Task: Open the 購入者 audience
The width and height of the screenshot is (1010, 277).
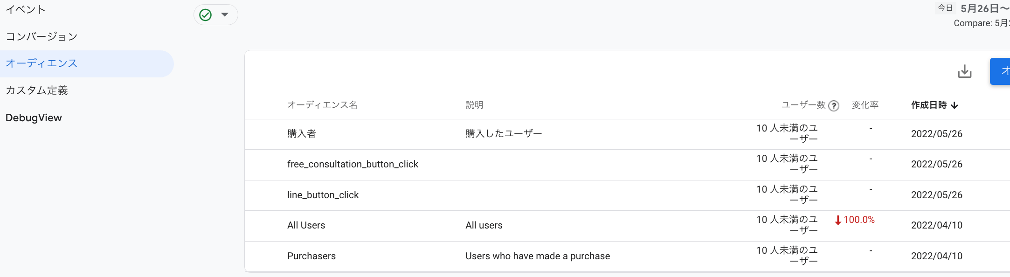Action: [302, 134]
